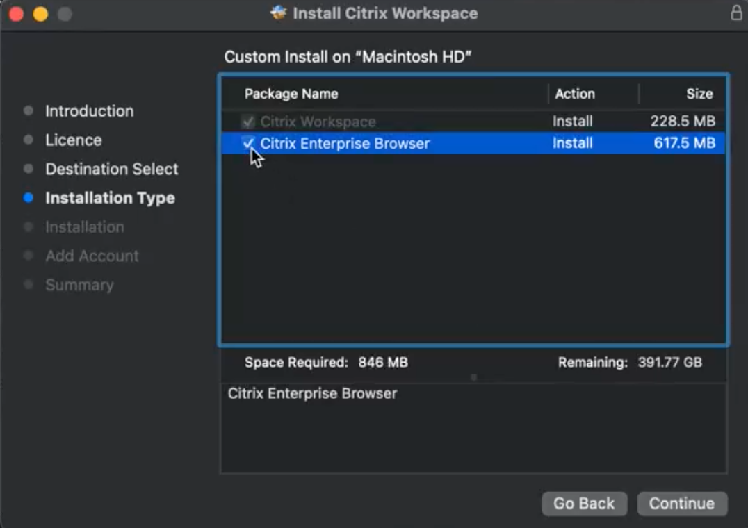The width and height of the screenshot is (748, 528).
Task: Click the yellow minimize window button
Action: coord(40,14)
